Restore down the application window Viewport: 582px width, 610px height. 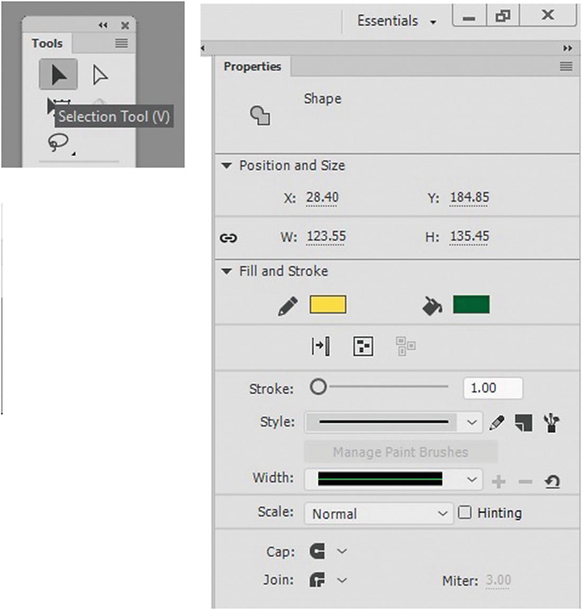(503, 16)
